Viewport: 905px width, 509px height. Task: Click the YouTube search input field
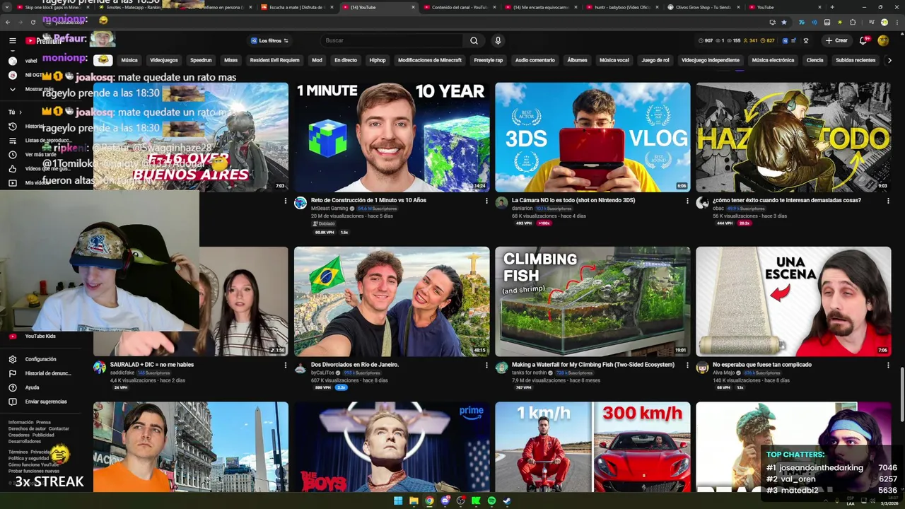coord(392,40)
